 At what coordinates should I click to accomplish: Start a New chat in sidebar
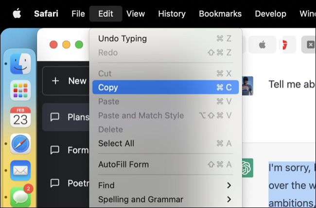pos(68,81)
